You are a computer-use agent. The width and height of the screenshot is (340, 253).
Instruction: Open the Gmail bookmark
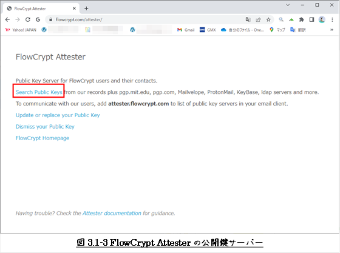click(x=186, y=30)
